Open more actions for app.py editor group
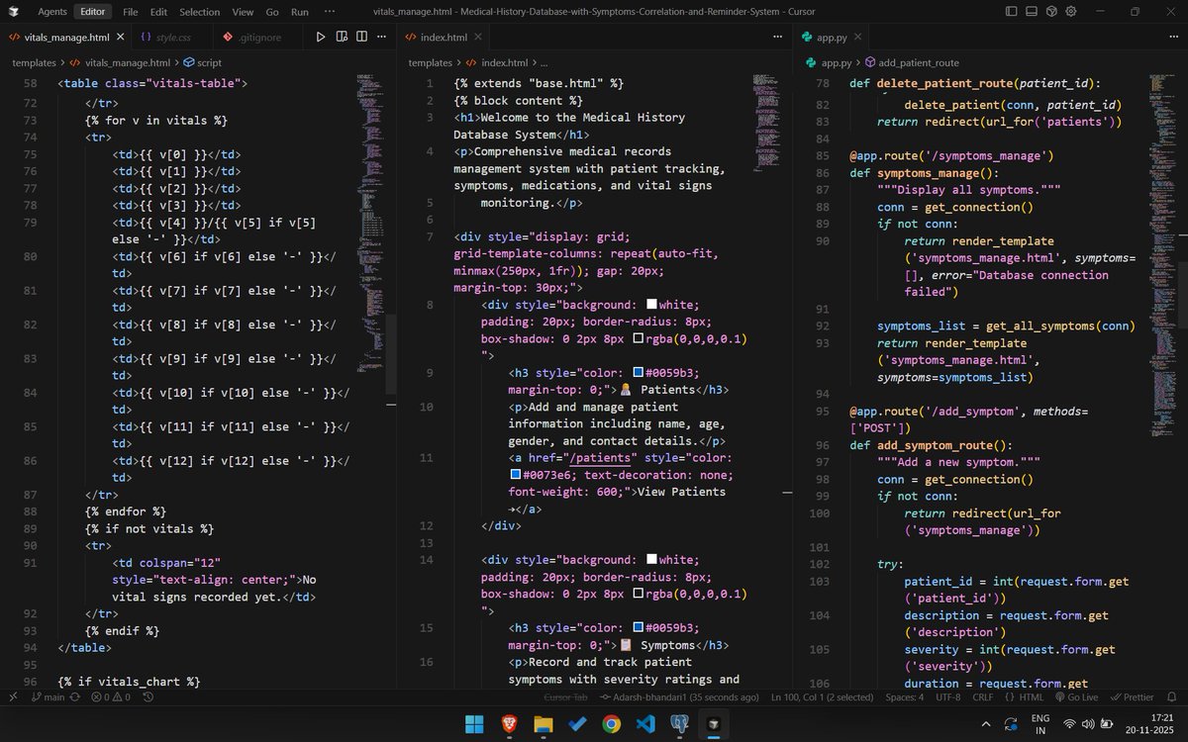This screenshot has height=742, width=1188. [1173, 37]
